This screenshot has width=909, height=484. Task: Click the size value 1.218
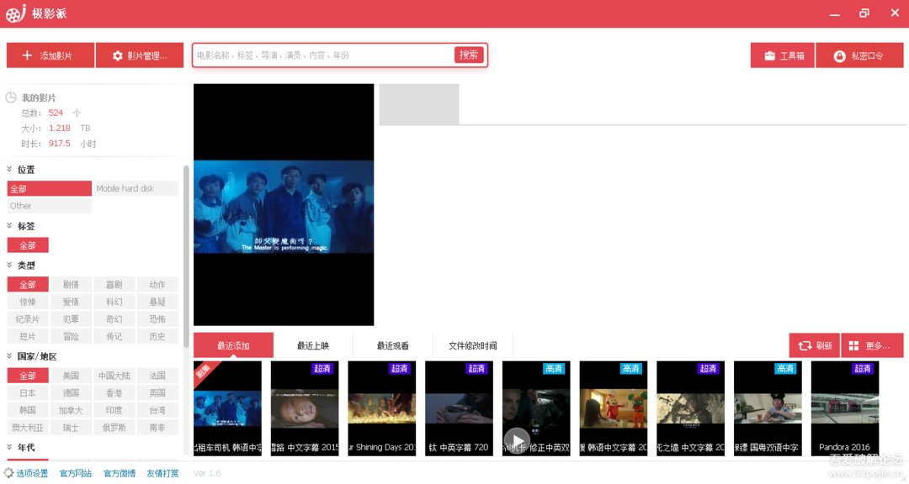[59, 128]
